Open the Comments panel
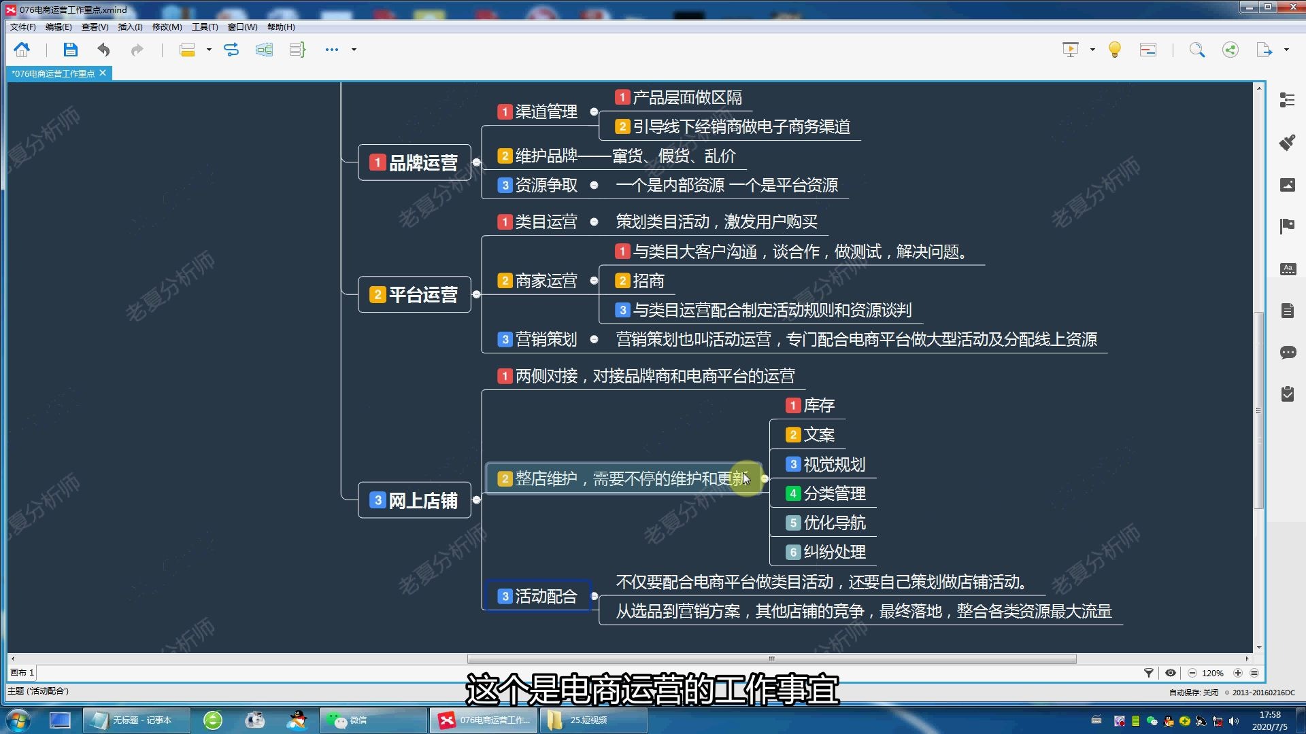Image resolution: width=1306 pixels, height=734 pixels. 1287,353
